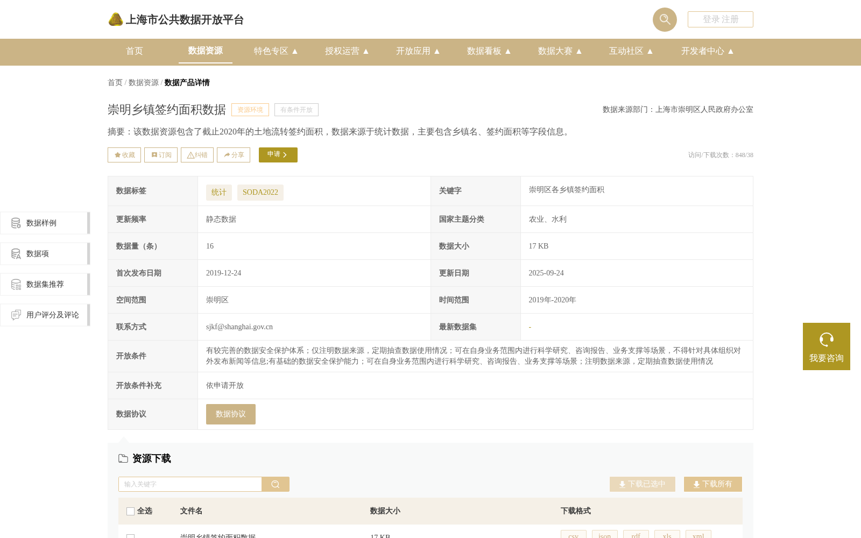
Task: Open the 数据协议 agreement button
Action: [x=231, y=414]
